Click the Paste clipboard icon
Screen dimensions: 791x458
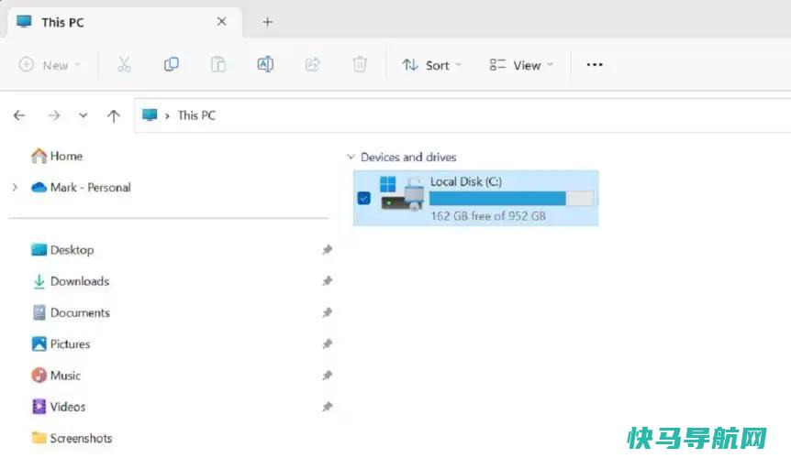coord(217,64)
